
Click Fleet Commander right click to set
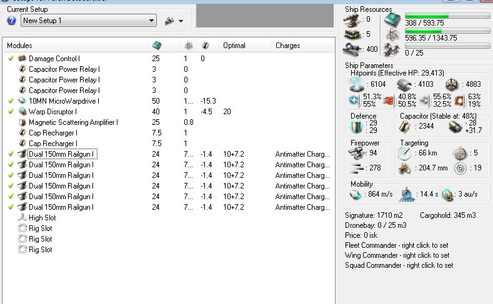point(397,245)
